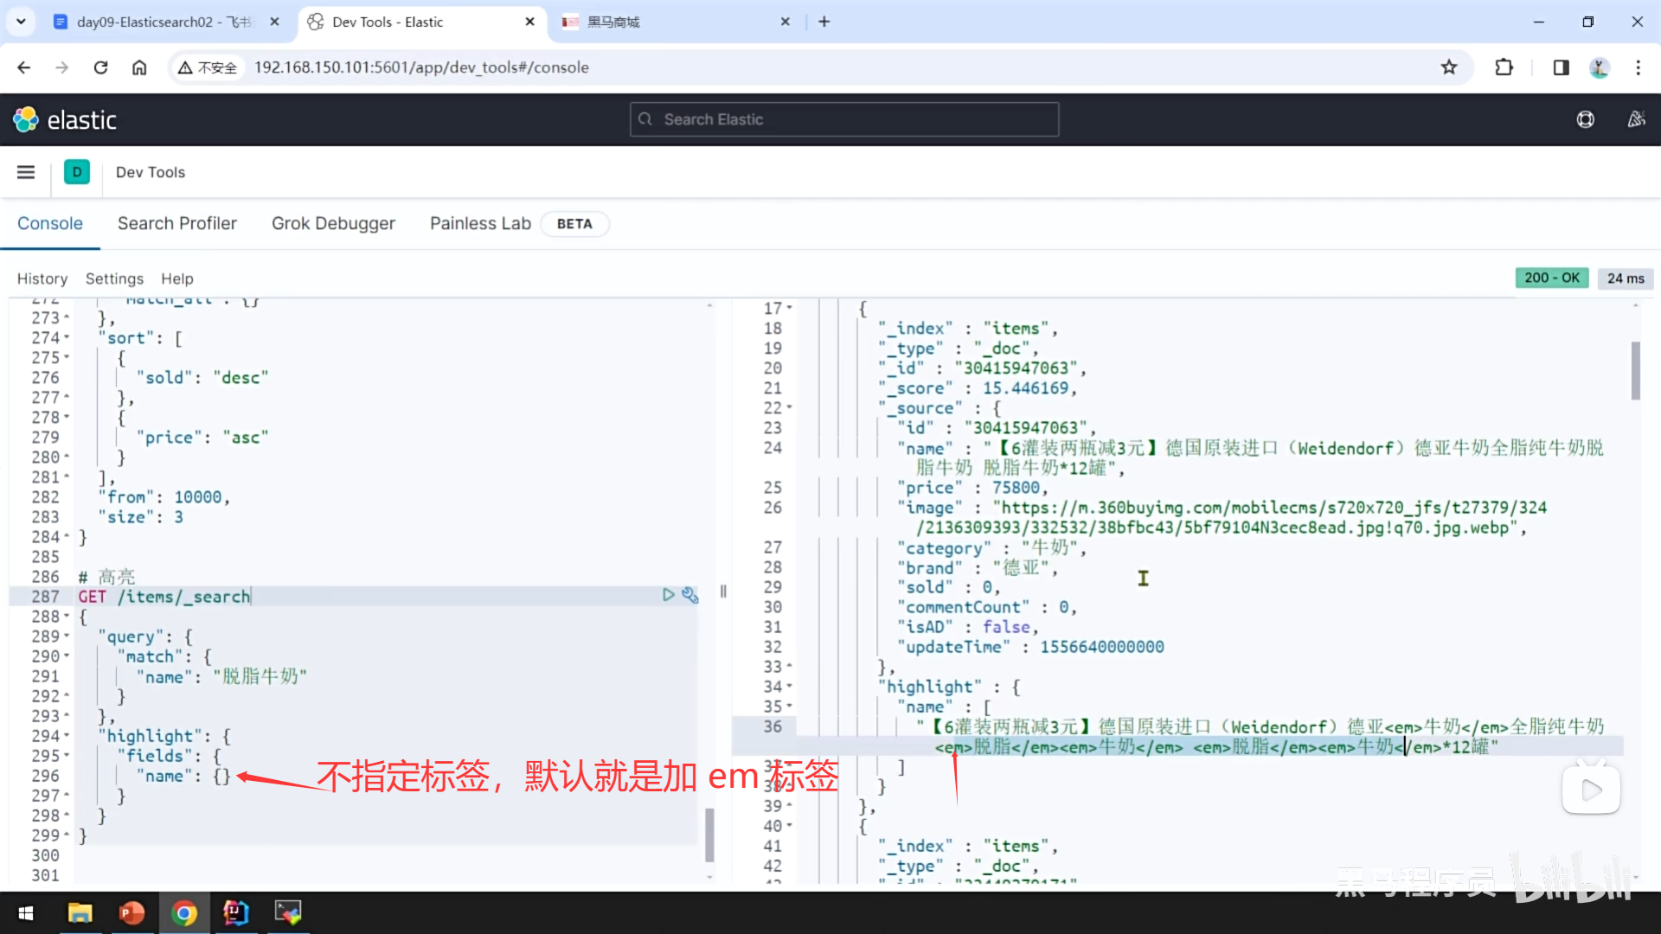The height and width of the screenshot is (934, 1661).
Task: Open PowerPoint from the taskbar
Action: (131, 912)
